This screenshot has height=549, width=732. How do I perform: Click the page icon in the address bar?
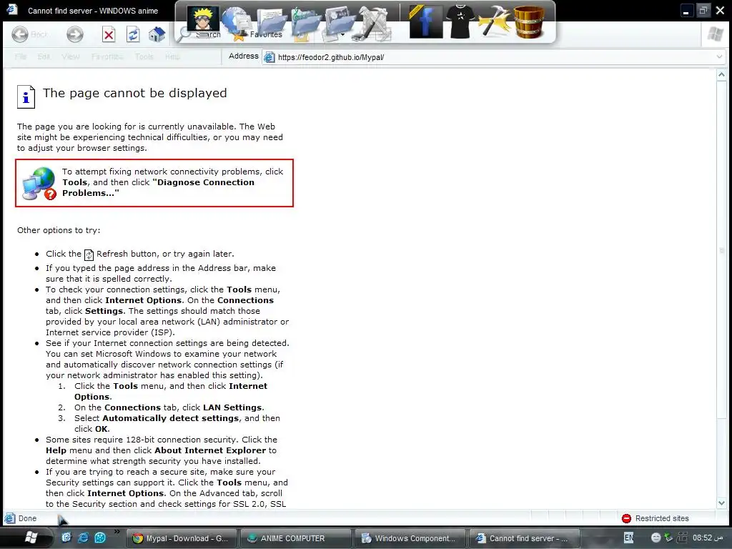[x=269, y=57]
